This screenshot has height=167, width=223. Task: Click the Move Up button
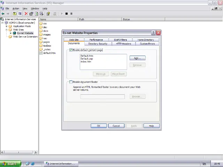point(101,74)
